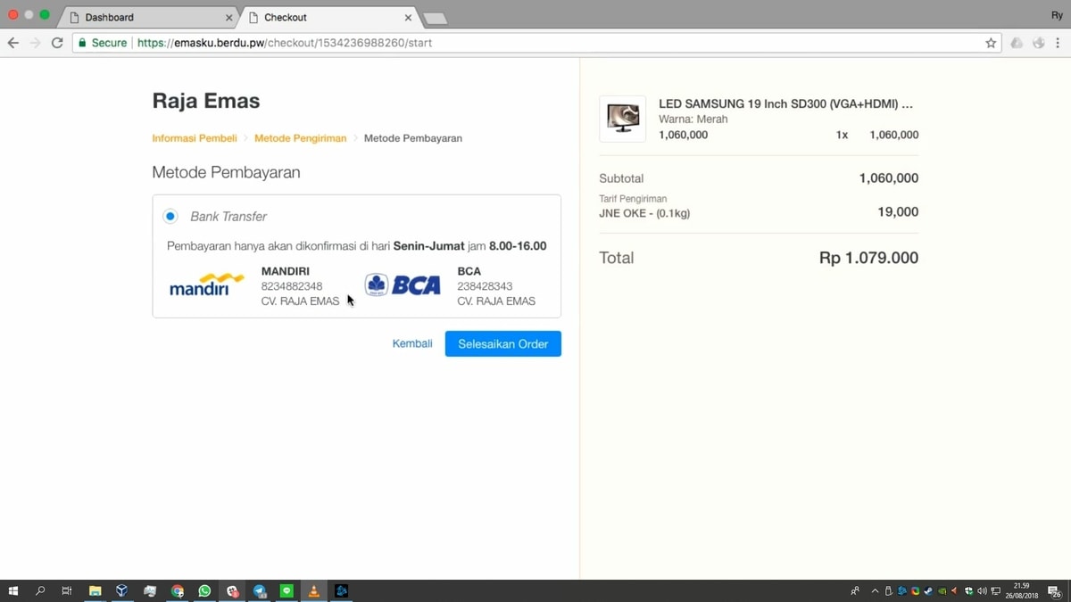Viewport: 1071px width, 602px height.
Task: Open Windows taskbar search
Action: tap(40, 591)
